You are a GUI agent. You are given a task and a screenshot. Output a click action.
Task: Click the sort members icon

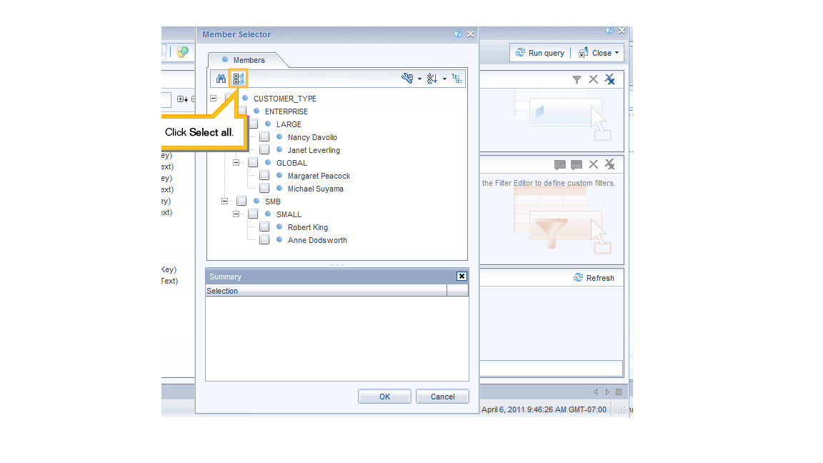click(x=432, y=79)
